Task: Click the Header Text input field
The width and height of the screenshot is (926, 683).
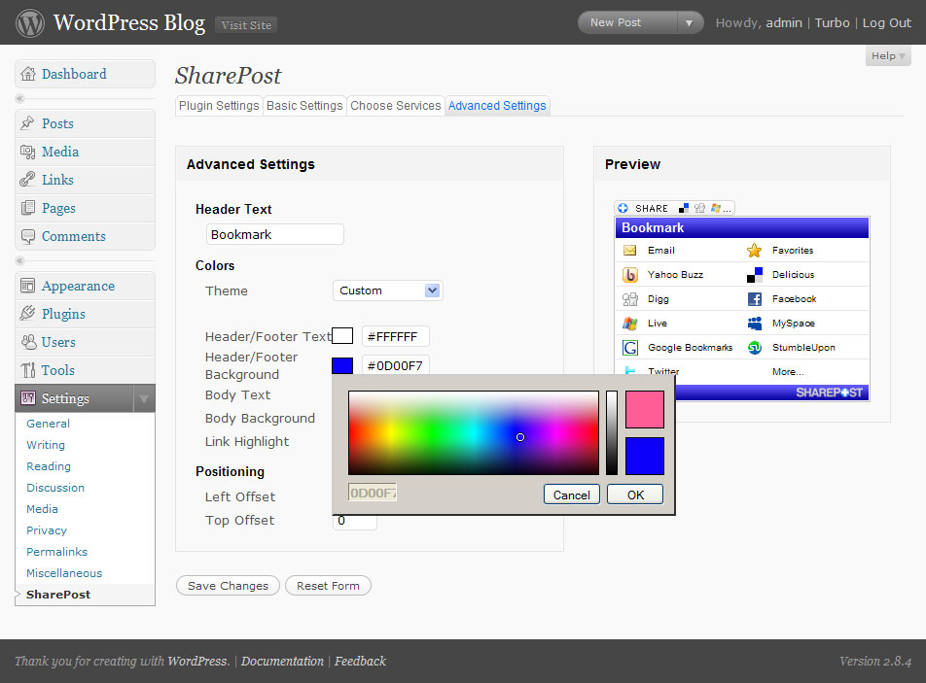Action: click(275, 235)
